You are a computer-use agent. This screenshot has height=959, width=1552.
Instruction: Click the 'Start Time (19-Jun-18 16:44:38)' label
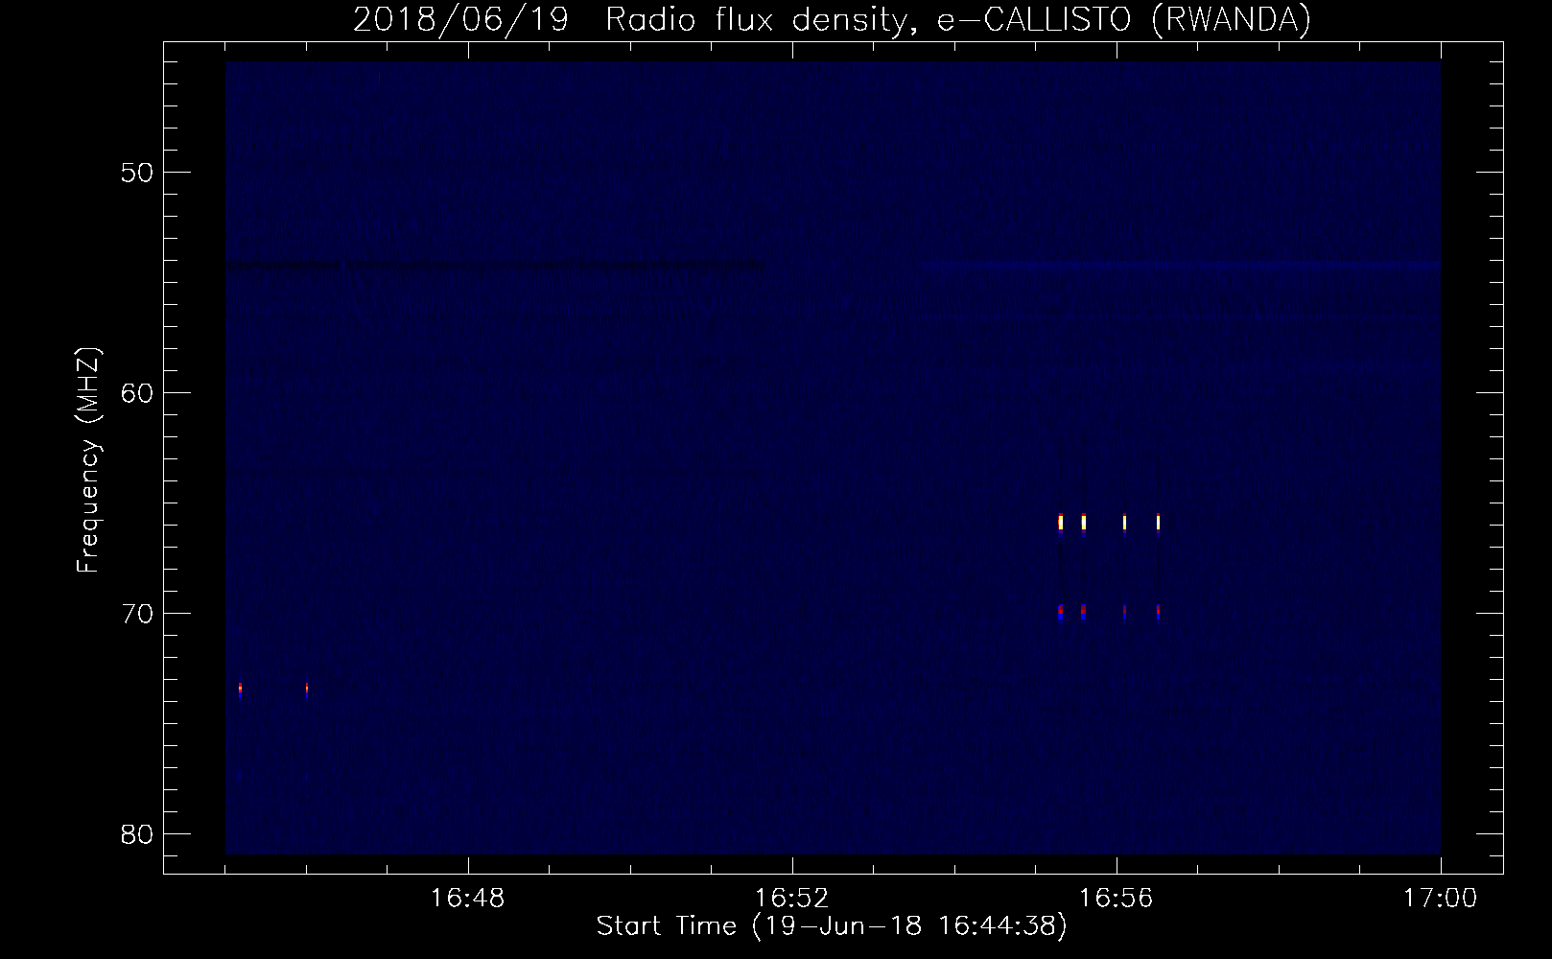coord(832,926)
